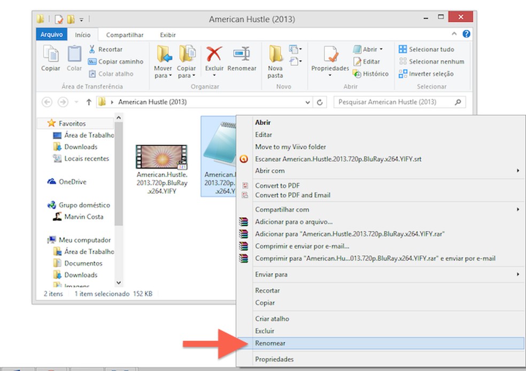This screenshot has width=526, height=371.
Task: Focus the Pesquisar American Hustle search box
Action: coord(399,102)
